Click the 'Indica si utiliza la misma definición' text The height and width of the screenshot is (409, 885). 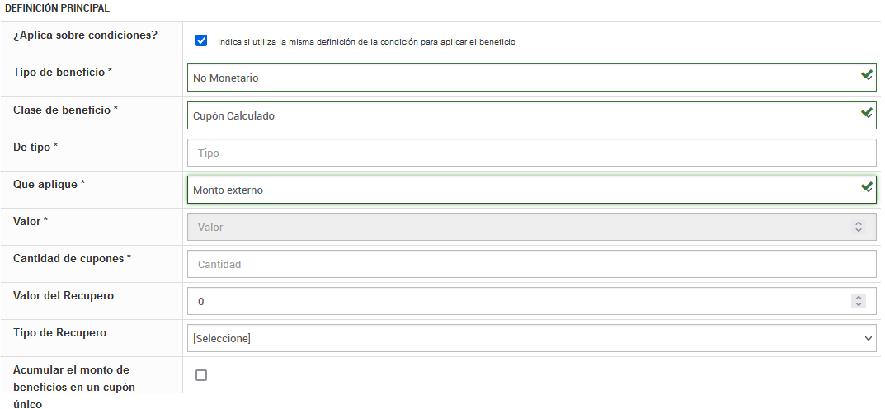tap(366, 41)
